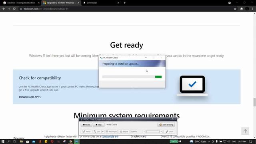
Task: Click the Get ready heading
Action: pos(127,45)
